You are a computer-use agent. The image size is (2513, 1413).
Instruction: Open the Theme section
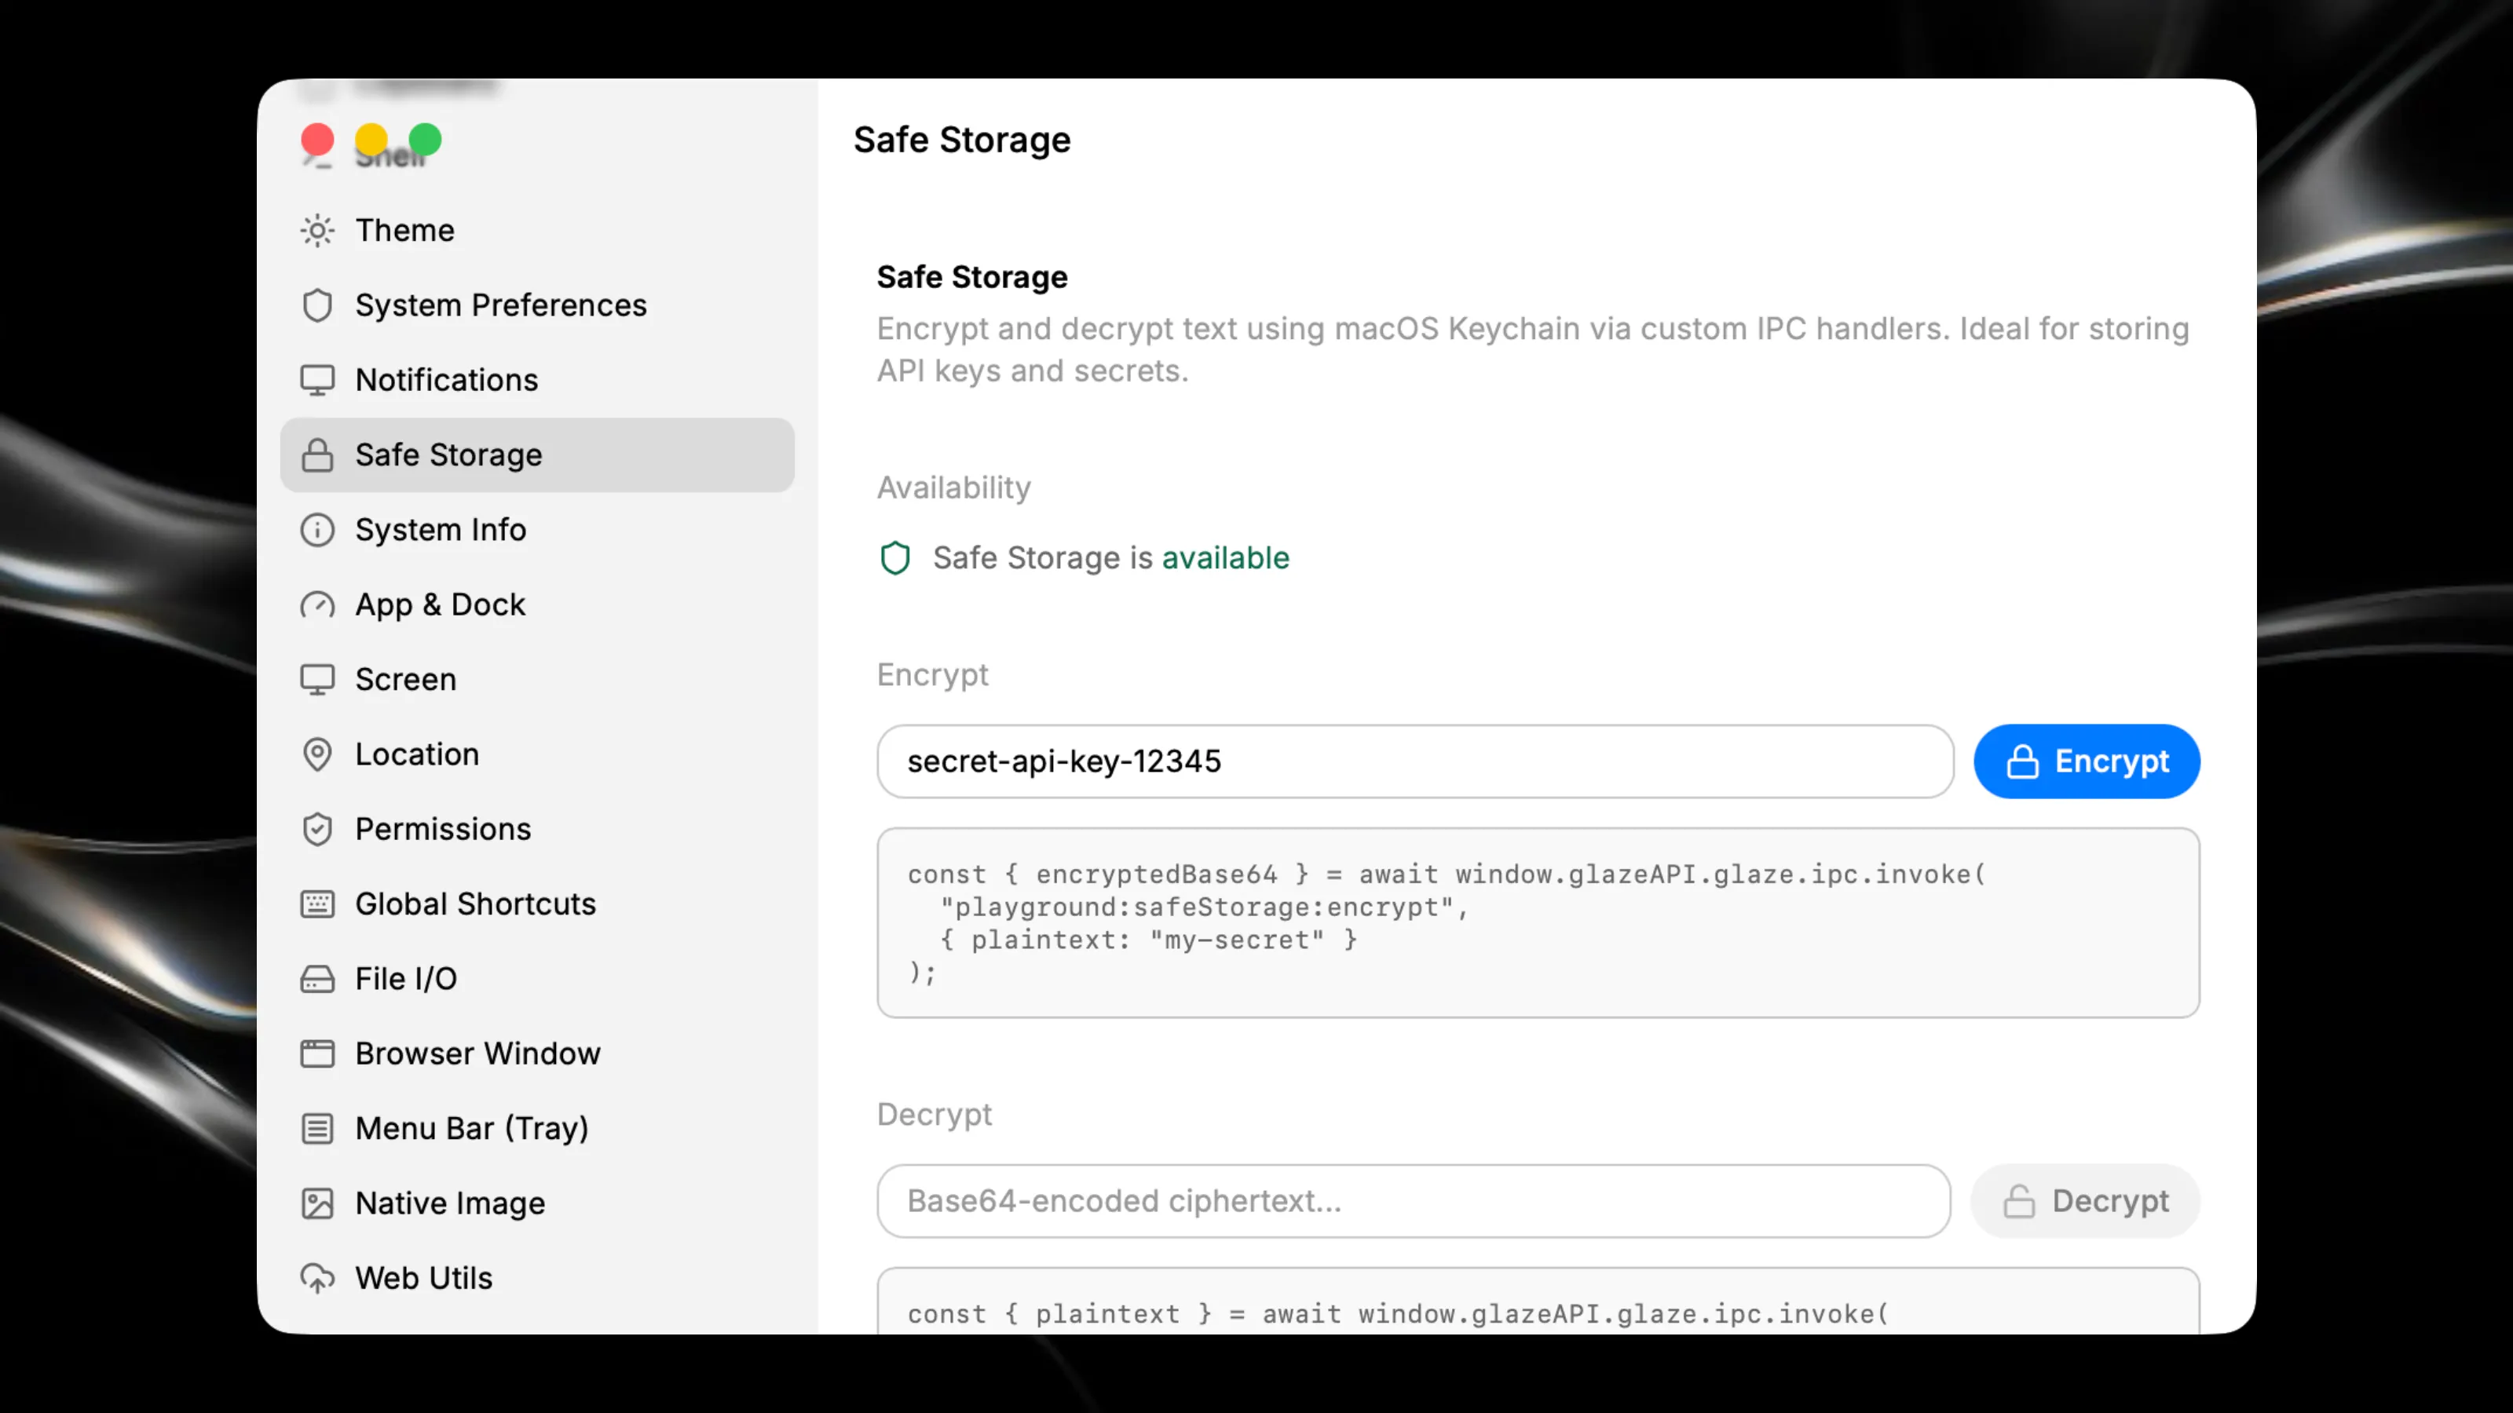click(536, 230)
